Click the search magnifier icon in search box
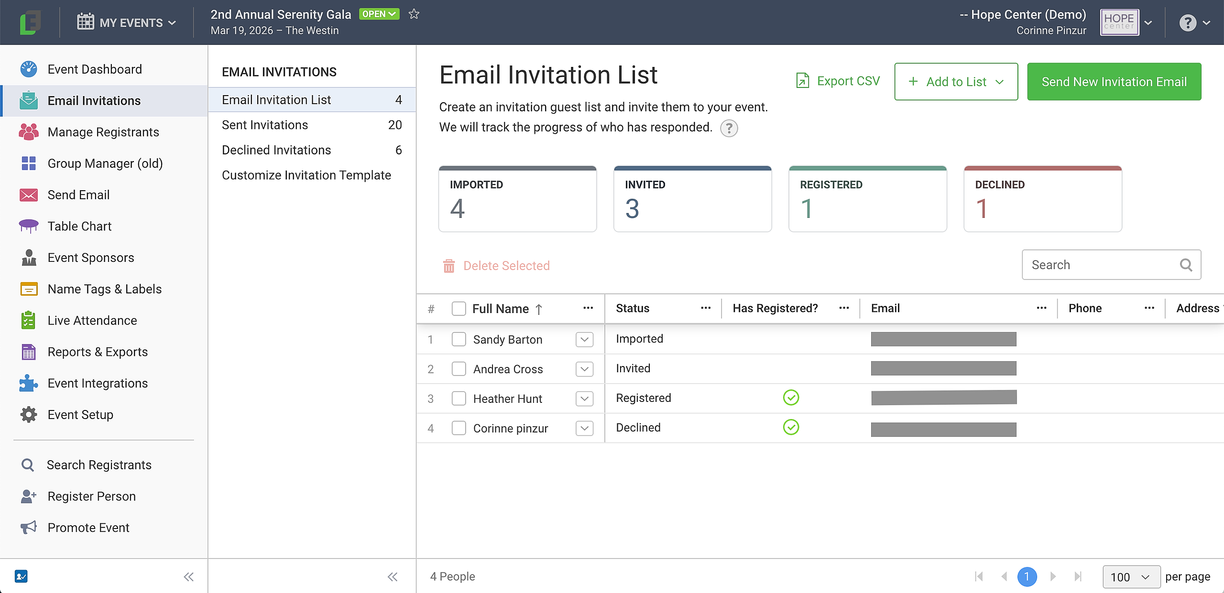The height and width of the screenshot is (593, 1224). point(1186,265)
